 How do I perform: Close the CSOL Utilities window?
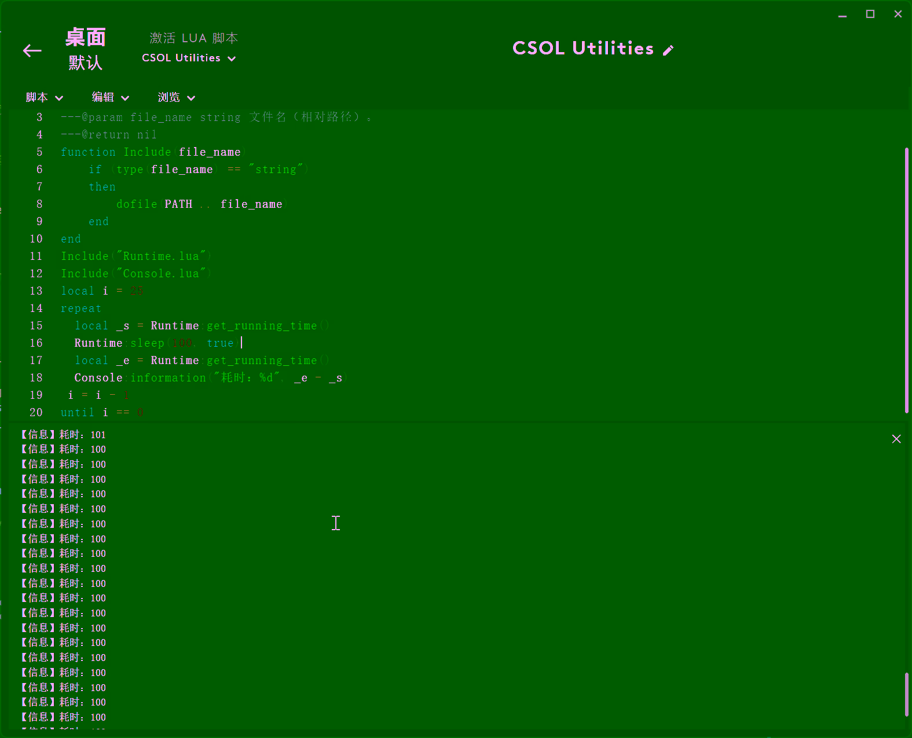[898, 14]
